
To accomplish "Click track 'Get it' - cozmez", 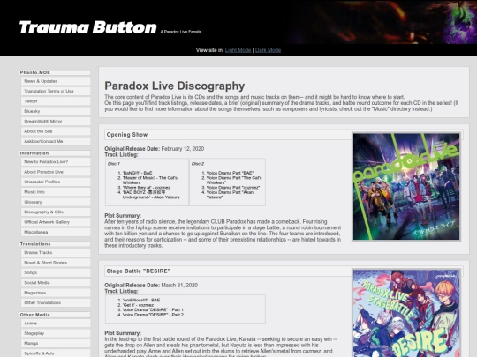I will pyautogui.click(x=138, y=305).
